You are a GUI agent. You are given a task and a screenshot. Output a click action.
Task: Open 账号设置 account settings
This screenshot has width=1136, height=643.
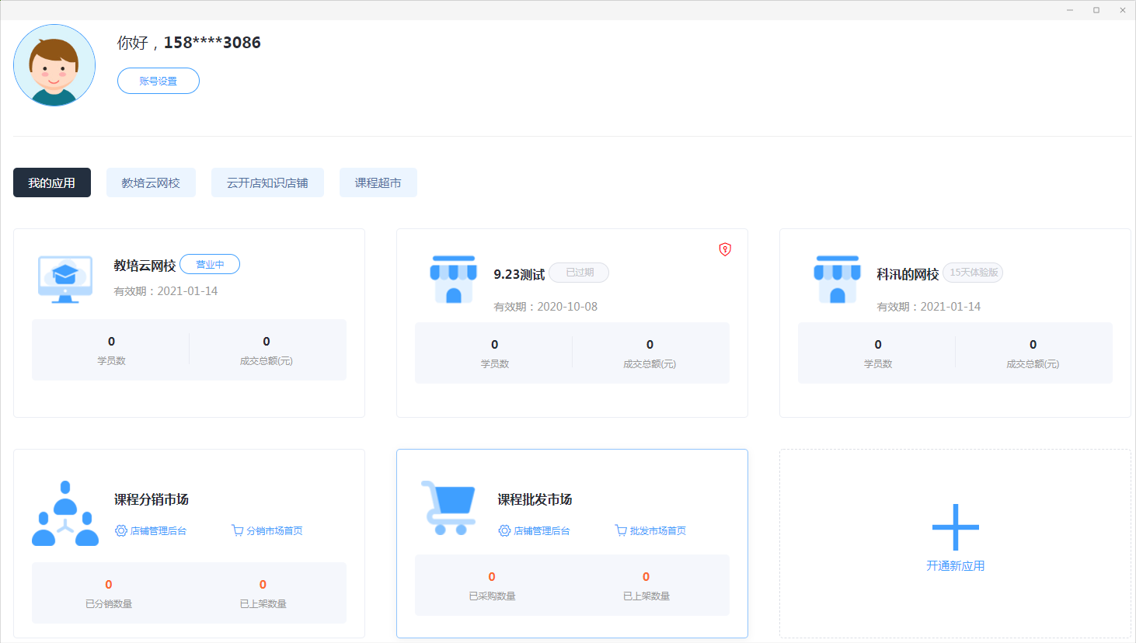pos(159,81)
